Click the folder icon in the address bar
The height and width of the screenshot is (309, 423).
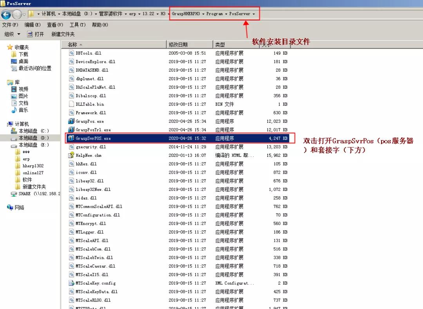[31, 14]
